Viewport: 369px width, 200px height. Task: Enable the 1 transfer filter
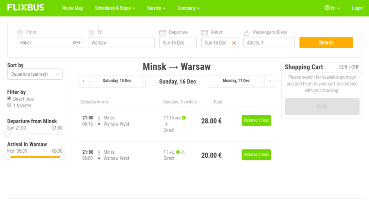pos(9,105)
